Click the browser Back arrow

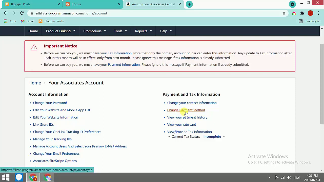6,13
